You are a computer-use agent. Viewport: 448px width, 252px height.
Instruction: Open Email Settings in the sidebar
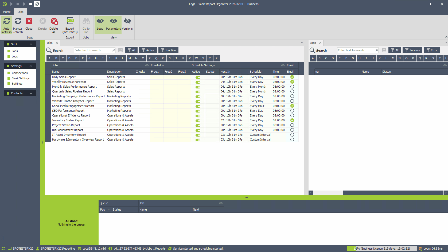[x=21, y=78]
